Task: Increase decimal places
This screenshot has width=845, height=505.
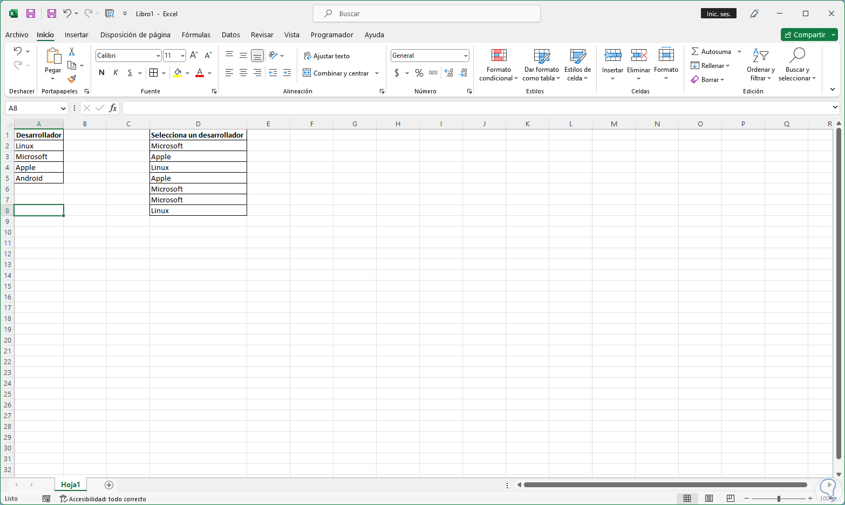Action: click(449, 73)
